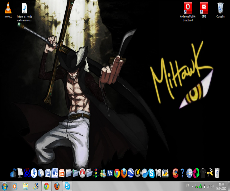Launch Daemon Tools lightning bolt icon

34,173
